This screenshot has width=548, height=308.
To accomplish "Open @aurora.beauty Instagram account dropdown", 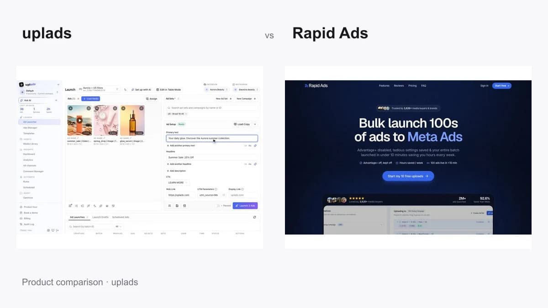I will [x=245, y=89].
